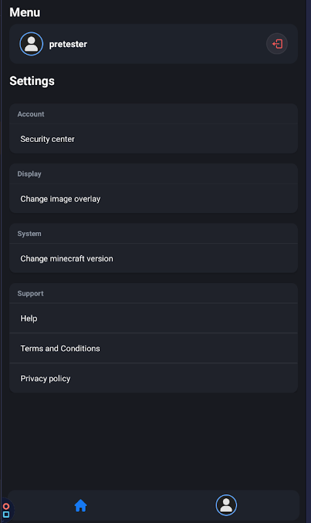The height and width of the screenshot is (523, 311).
Task: Open the Privacy policy
Action: (x=154, y=379)
